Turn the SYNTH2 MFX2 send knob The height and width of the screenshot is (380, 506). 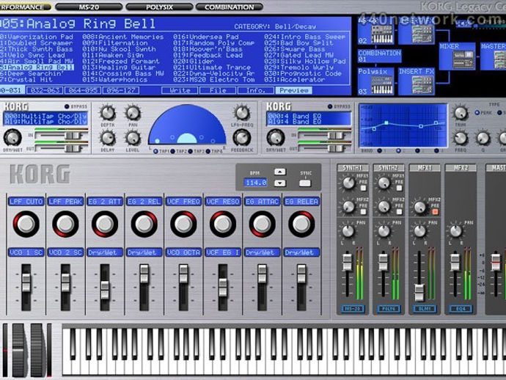[x=384, y=206]
